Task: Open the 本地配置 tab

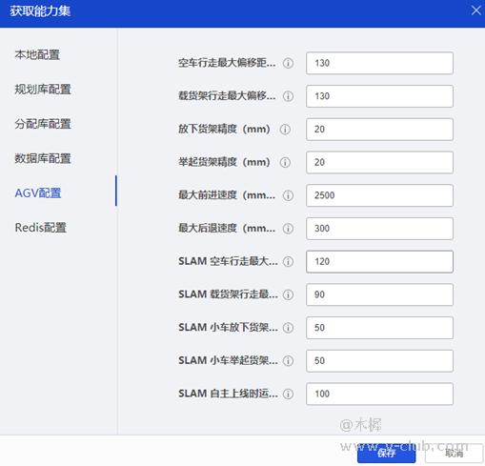Action: [x=37, y=54]
